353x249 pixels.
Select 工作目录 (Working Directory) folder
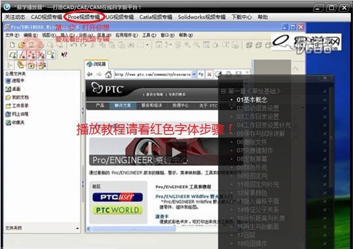tap(17, 105)
